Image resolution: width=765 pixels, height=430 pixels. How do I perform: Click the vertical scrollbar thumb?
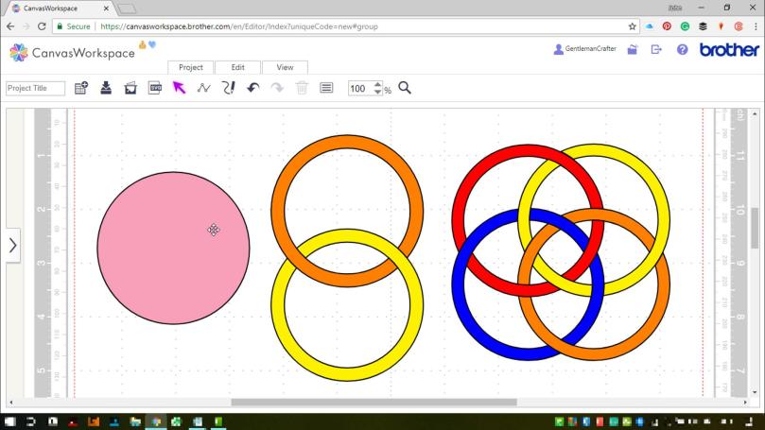755,228
